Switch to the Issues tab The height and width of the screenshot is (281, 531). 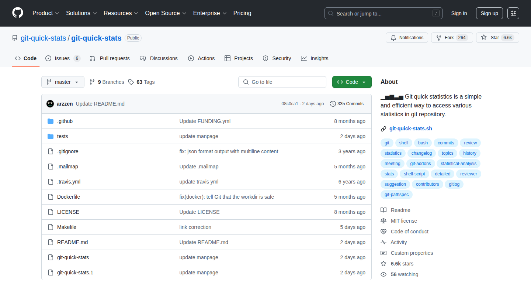click(x=63, y=58)
